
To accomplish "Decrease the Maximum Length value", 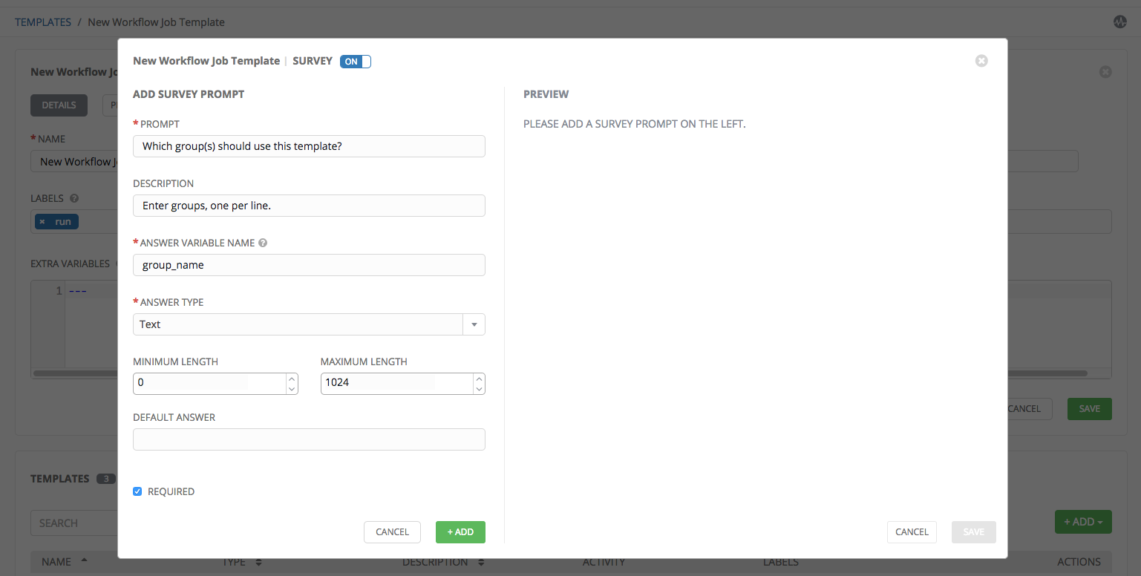I will coord(479,389).
